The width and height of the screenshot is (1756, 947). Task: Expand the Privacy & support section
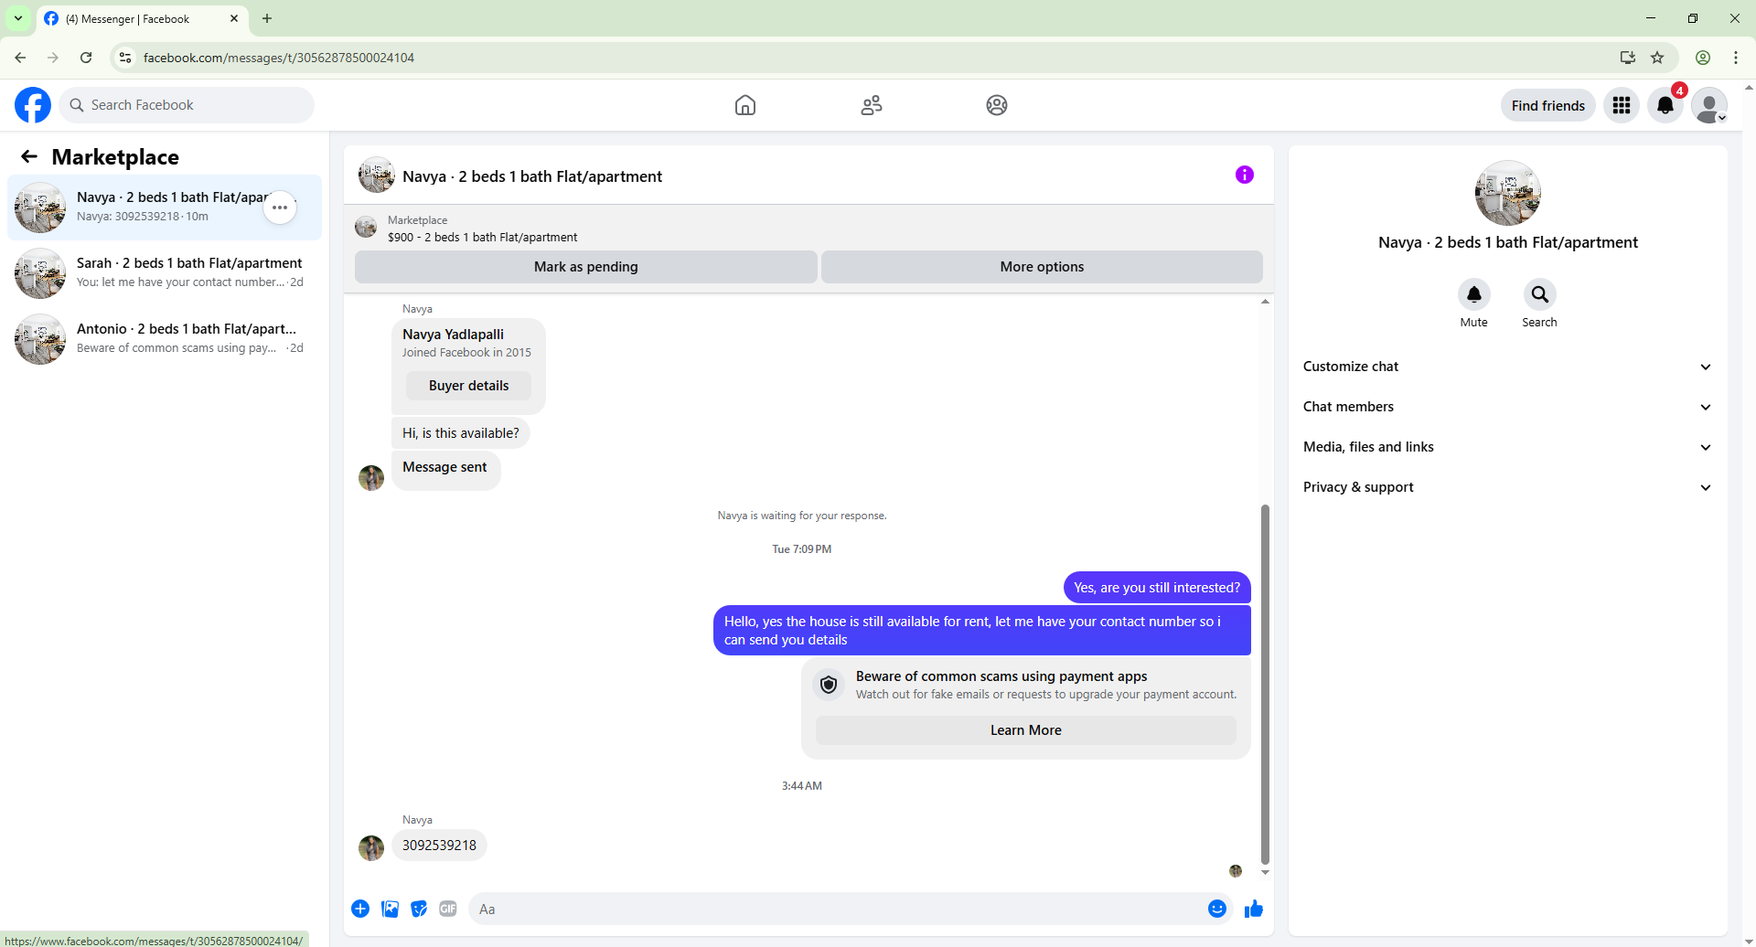[x=1507, y=487]
